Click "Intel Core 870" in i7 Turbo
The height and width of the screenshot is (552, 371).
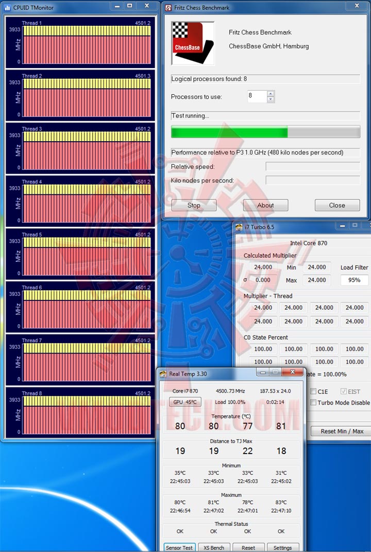[x=309, y=243]
